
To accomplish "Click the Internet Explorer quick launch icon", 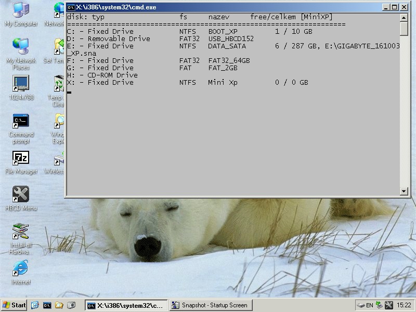I will click(x=35, y=305).
